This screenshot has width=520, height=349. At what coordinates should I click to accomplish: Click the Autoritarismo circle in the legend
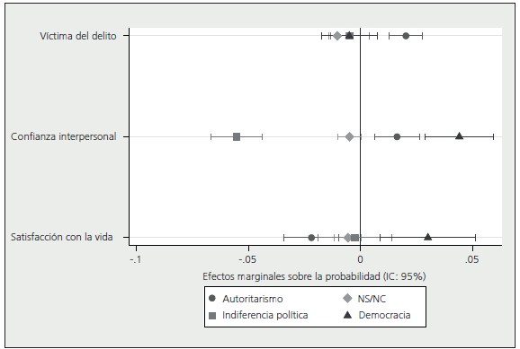[212, 299]
